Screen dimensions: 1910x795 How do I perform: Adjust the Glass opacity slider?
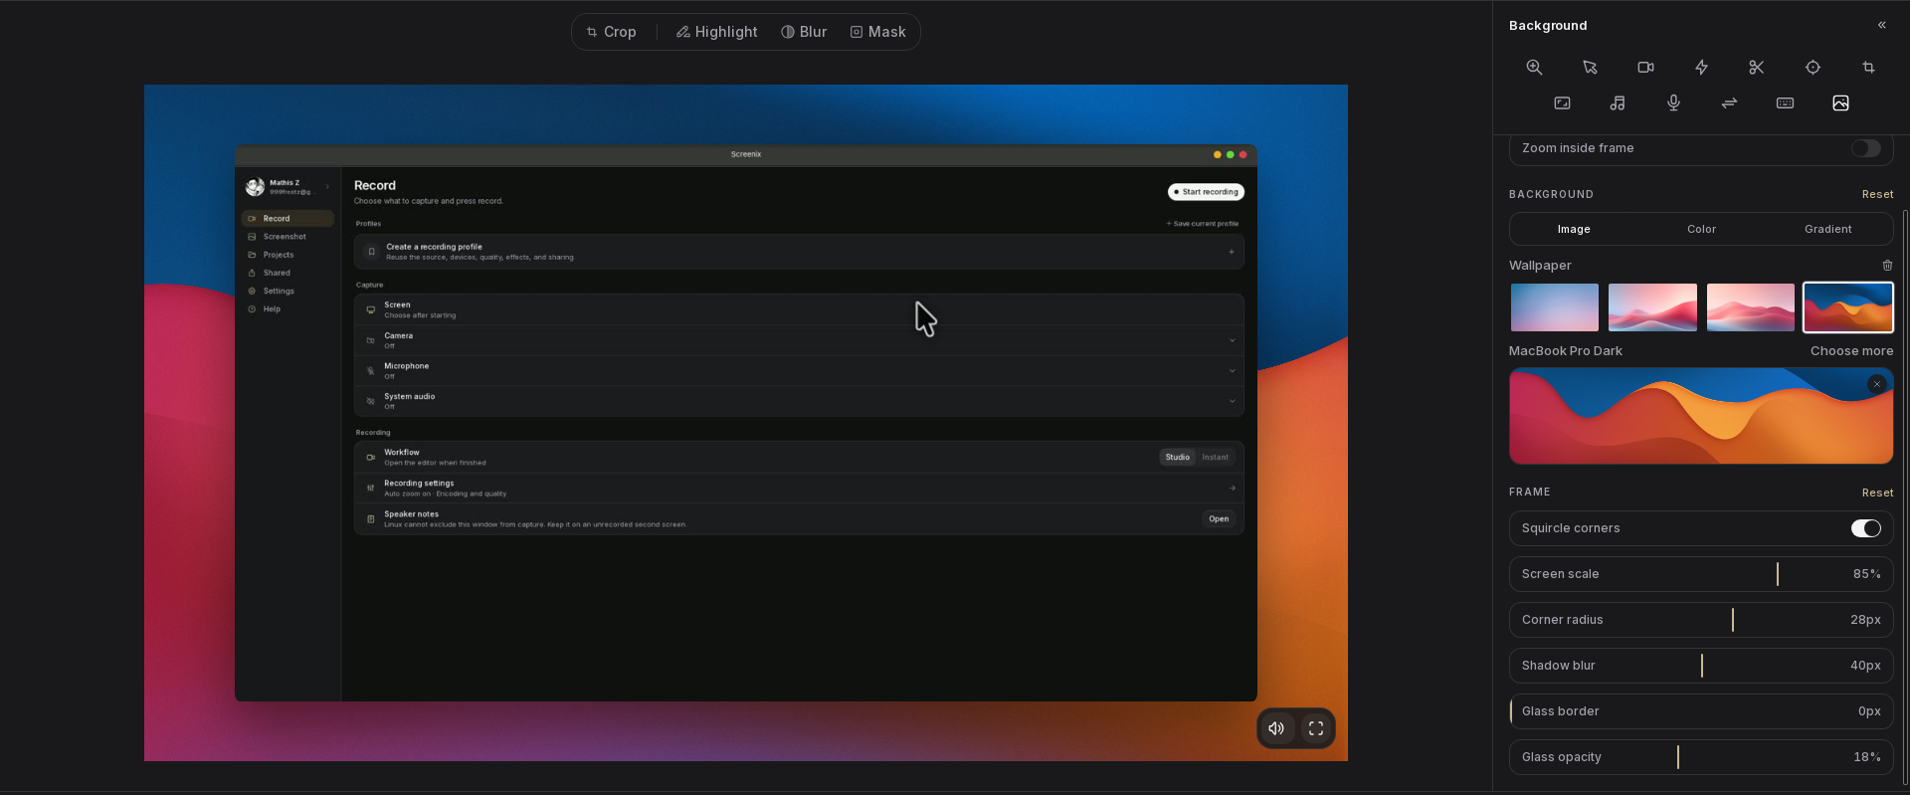tap(1701, 757)
